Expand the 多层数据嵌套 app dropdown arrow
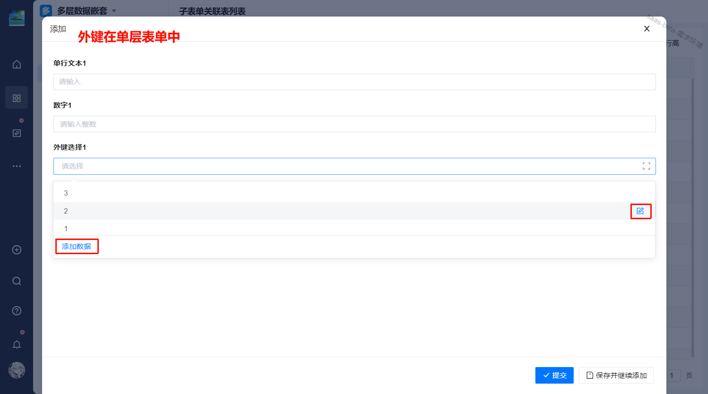This screenshot has height=394, width=708. (114, 11)
